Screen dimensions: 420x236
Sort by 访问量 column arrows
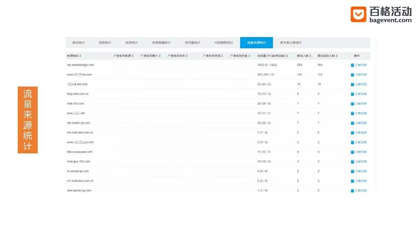287,56
